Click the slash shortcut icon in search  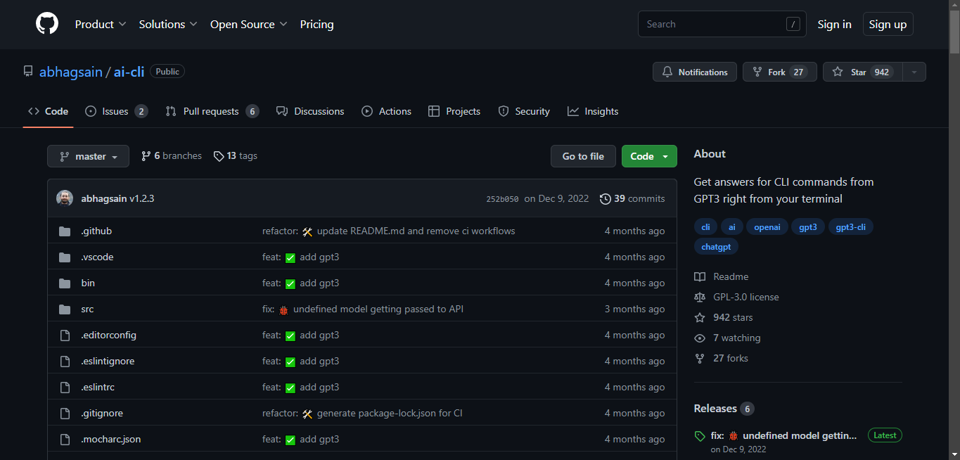point(793,25)
